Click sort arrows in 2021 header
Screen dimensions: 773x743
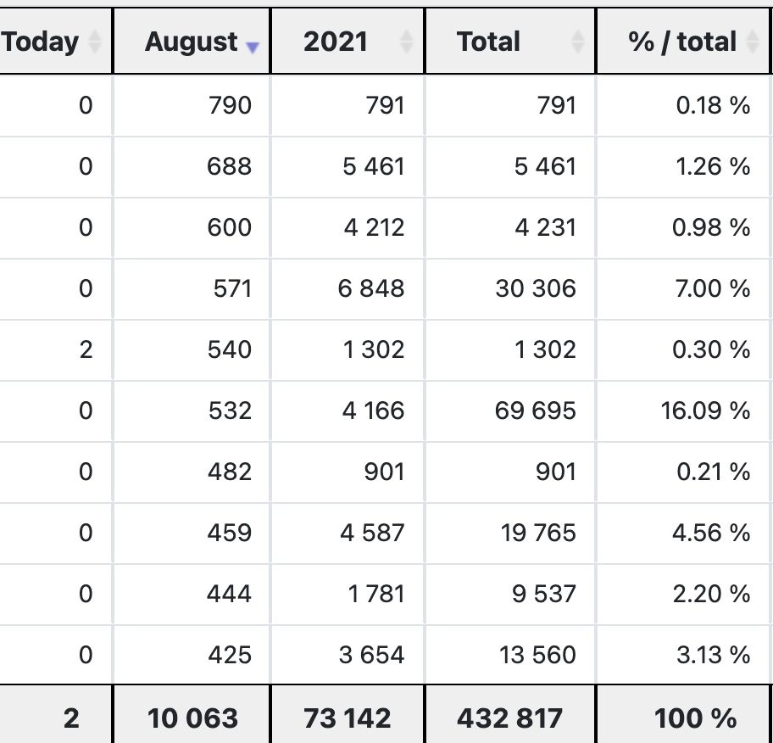click(x=406, y=42)
